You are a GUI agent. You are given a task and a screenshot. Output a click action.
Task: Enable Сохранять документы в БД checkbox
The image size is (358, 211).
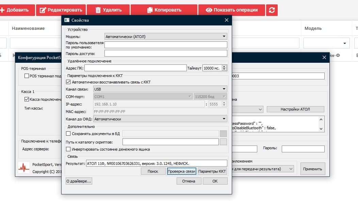pos(68,134)
